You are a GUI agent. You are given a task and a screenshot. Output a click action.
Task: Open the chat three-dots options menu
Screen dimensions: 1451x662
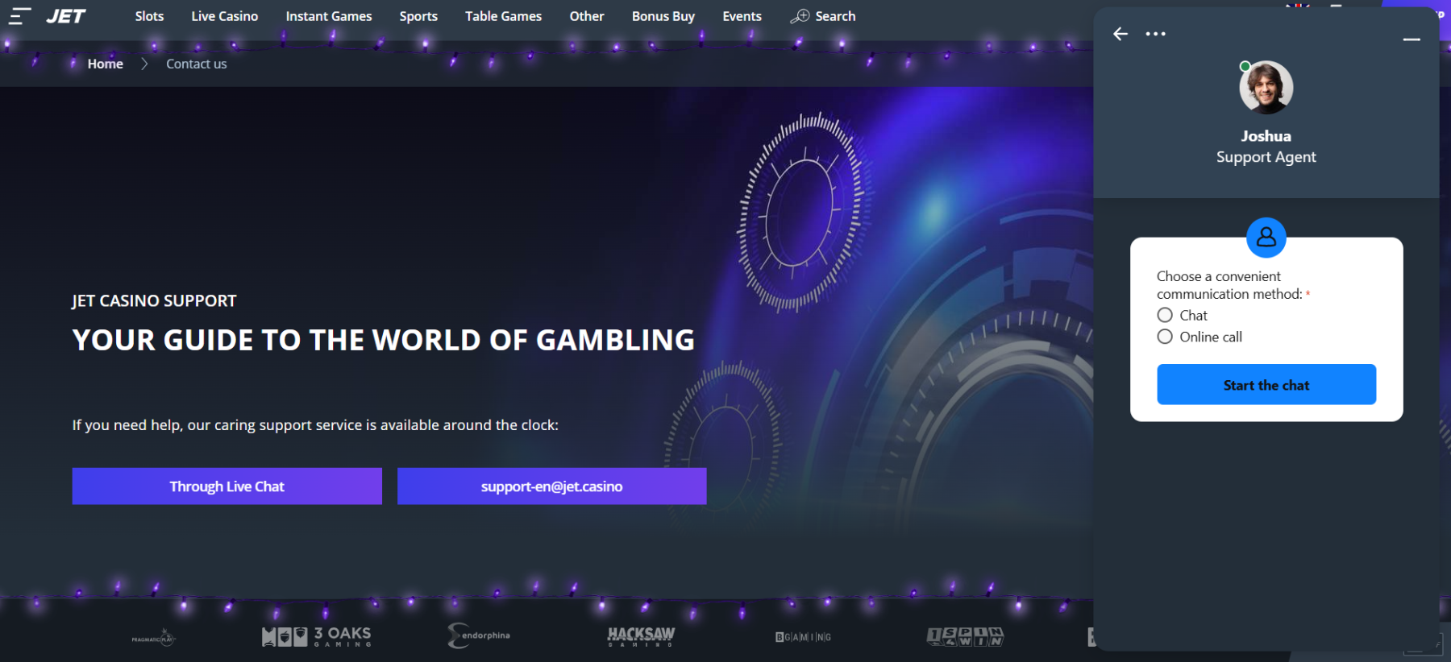[1155, 34]
